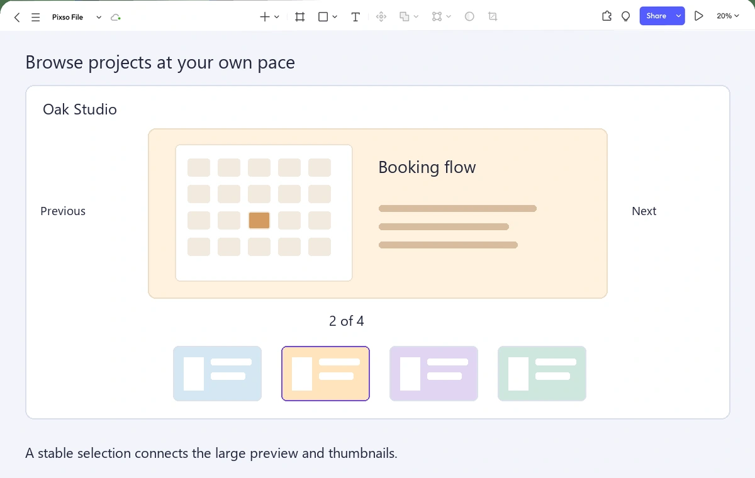Expand the file name dropdown chevron
Screen dimensions: 755x478
tap(99, 18)
